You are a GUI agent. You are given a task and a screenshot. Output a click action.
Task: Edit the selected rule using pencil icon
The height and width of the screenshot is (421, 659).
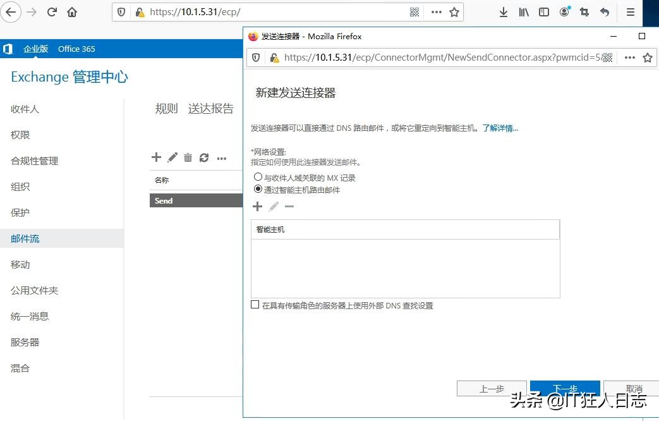(x=172, y=157)
